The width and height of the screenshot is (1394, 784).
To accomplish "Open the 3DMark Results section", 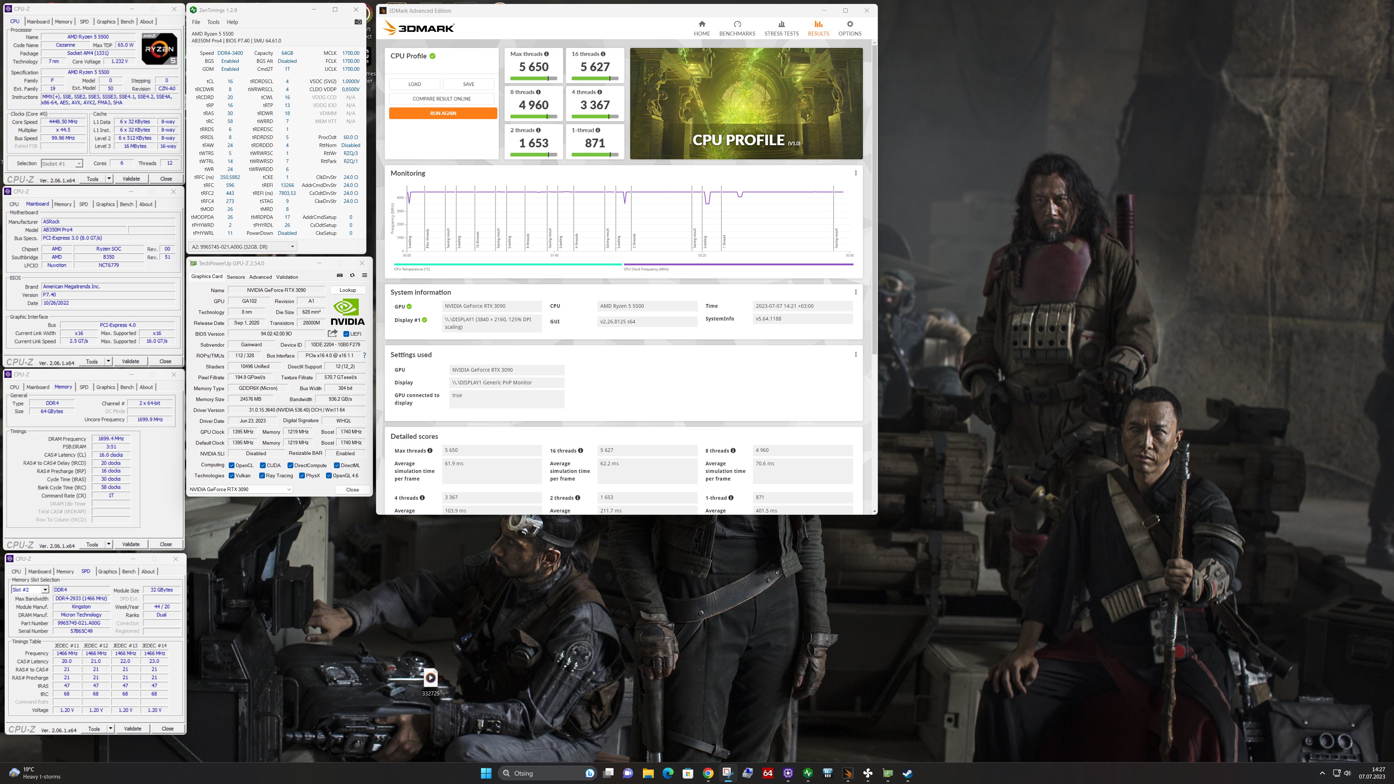I will tap(818, 29).
